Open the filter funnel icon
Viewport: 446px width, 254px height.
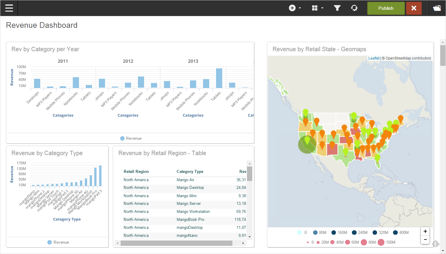coord(337,8)
